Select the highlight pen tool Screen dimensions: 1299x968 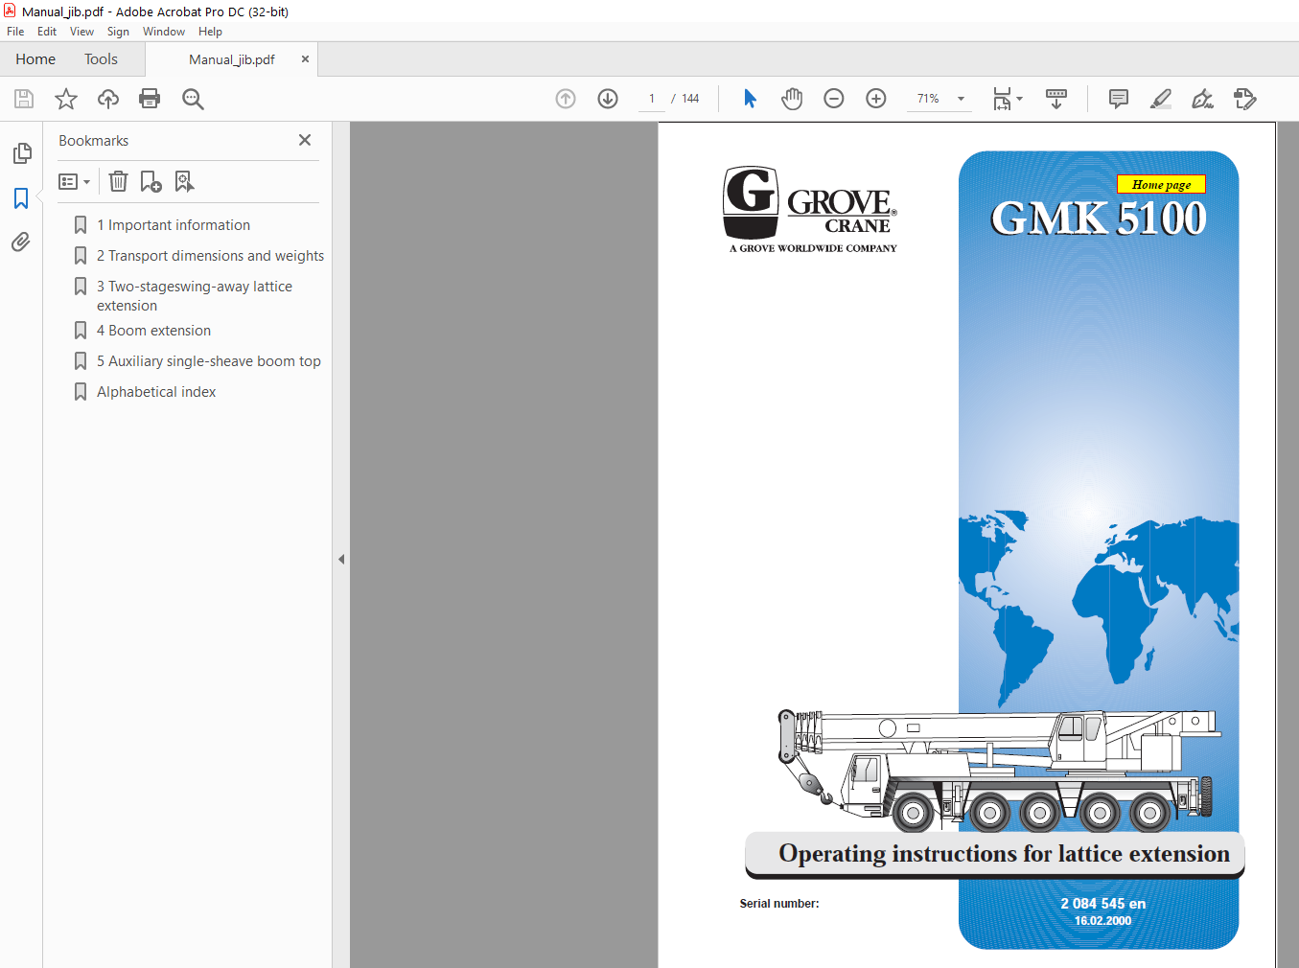point(1161,99)
